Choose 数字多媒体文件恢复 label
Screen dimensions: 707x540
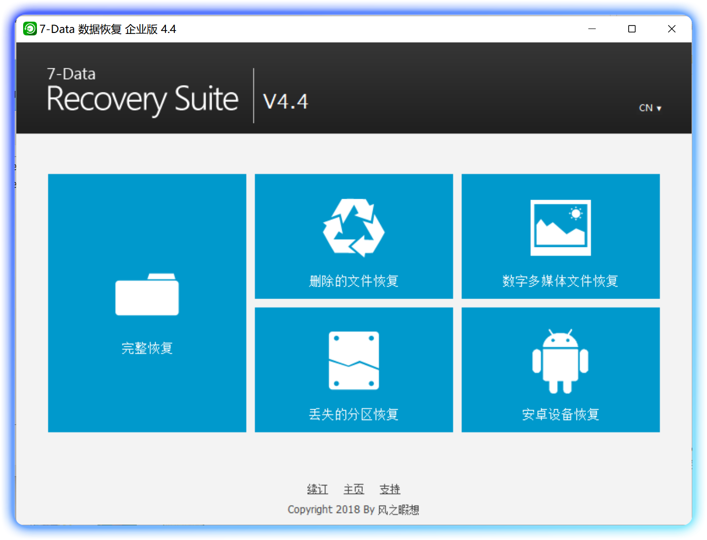(560, 281)
